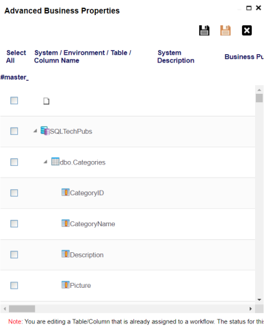Click the black X cancel icon in the toolbar

pyautogui.click(x=247, y=30)
